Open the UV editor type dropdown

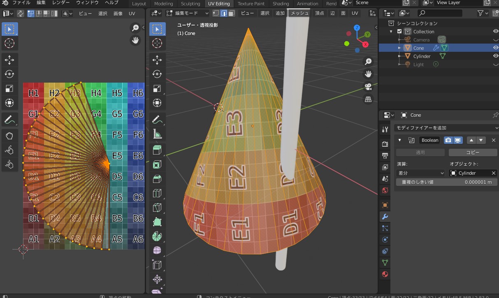[7, 13]
